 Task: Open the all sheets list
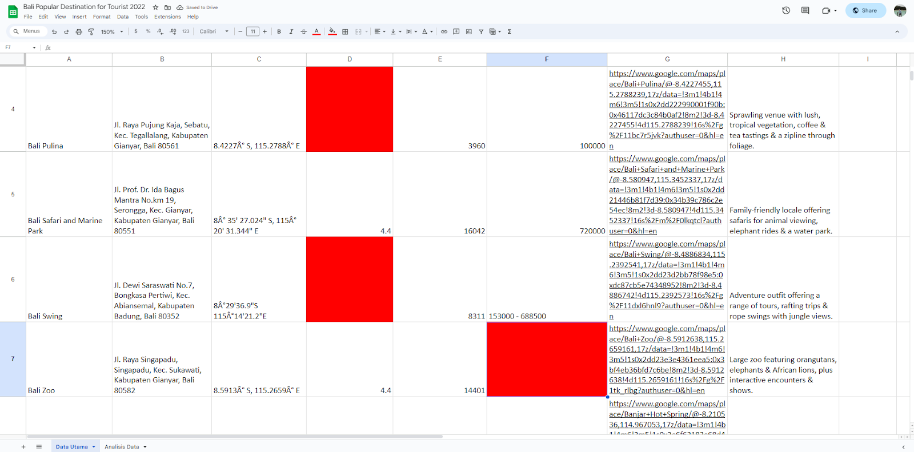(x=39, y=447)
